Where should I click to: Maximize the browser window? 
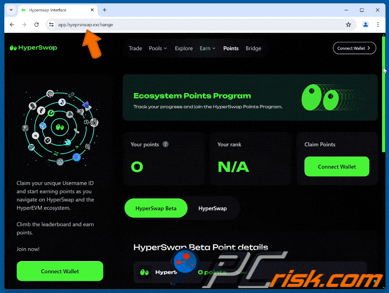tap(362, 10)
